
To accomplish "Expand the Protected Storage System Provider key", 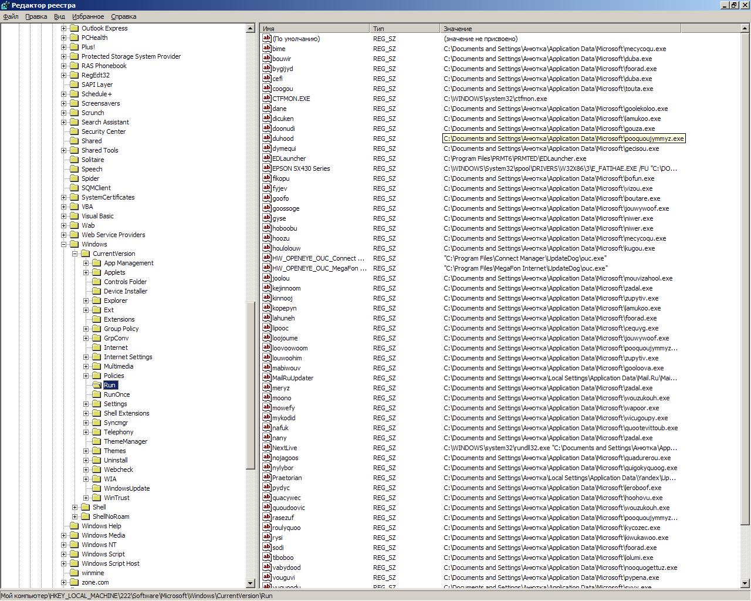I will (x=63, y=56).
